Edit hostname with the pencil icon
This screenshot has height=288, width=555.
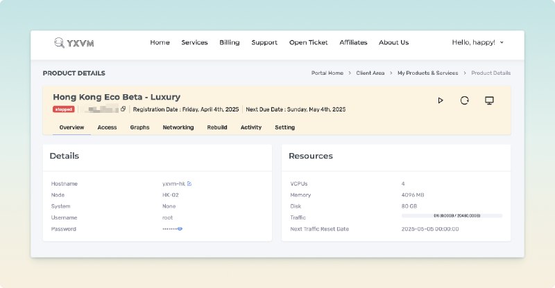click(x=189, y=183)
